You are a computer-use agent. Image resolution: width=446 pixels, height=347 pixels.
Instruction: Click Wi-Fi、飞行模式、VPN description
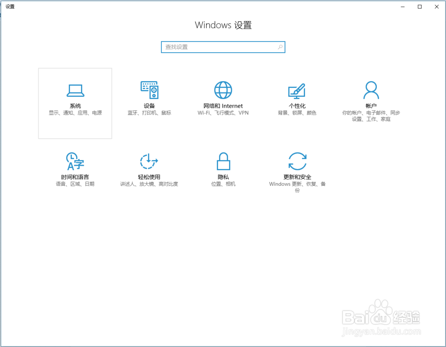tap(223, 113)
